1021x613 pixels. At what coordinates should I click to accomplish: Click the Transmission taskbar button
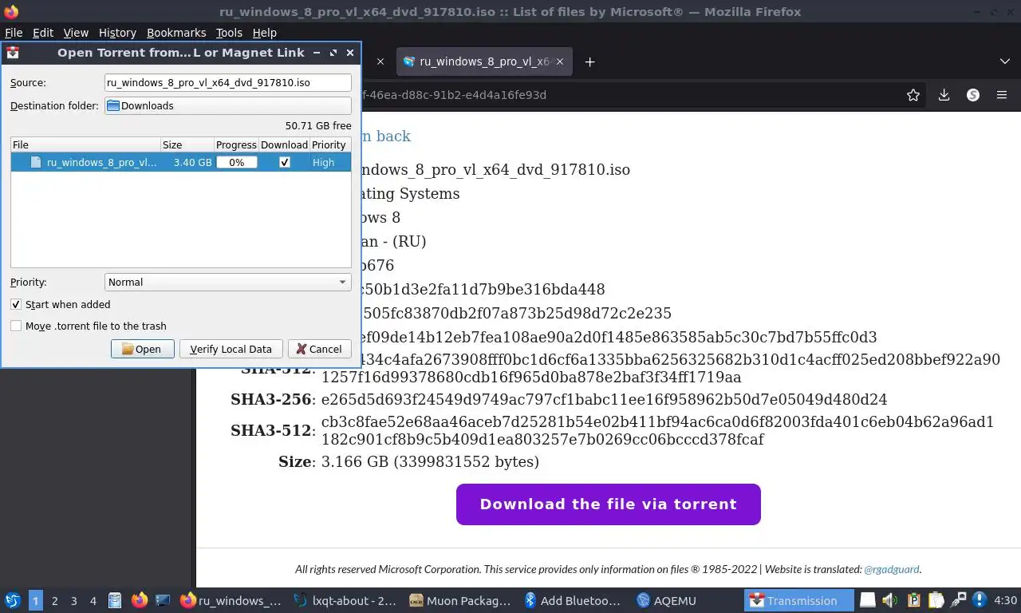(798, 600)
